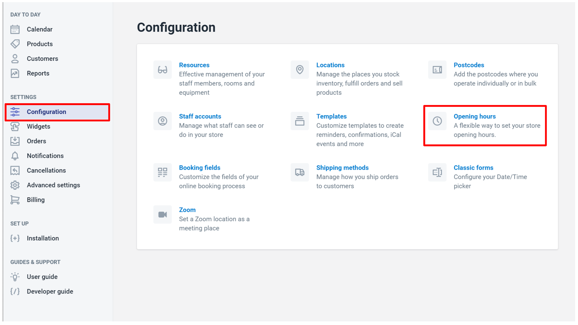This screenshot has height=325, width=578.
Task: Click the Classic forms icon
Action: tap(437, 172)
